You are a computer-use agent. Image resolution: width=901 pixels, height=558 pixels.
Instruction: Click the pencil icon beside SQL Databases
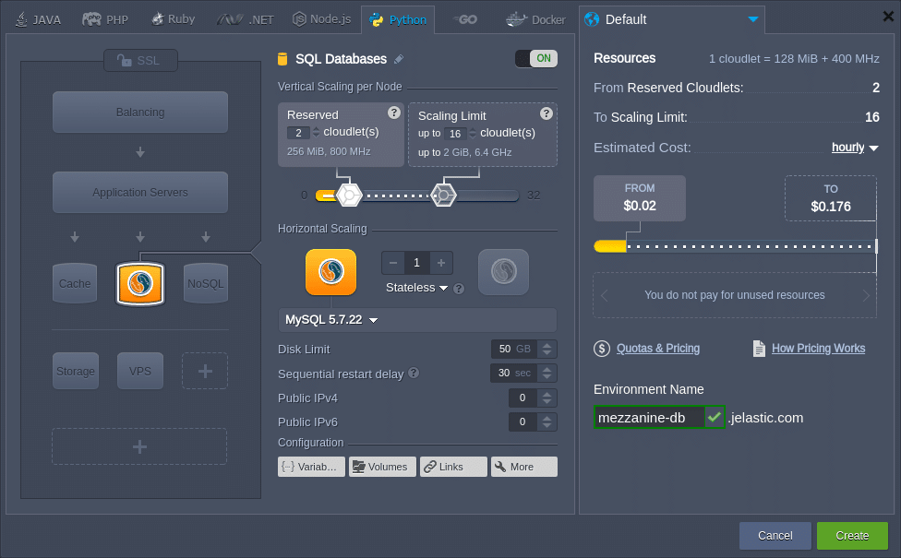[x=399, y=59]
